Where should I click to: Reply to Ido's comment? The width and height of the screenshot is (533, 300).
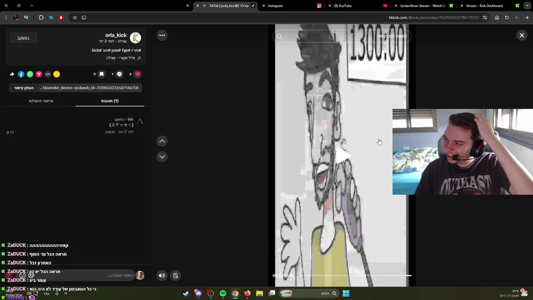point(110,132)
